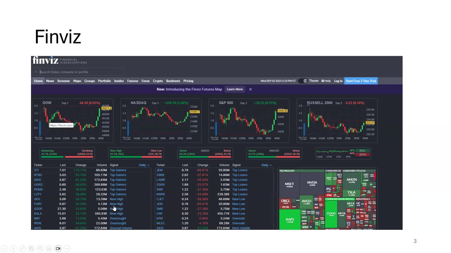The image size is (451, 253).
Task: Open the Forex menu item
Action: tap(146, 81)
